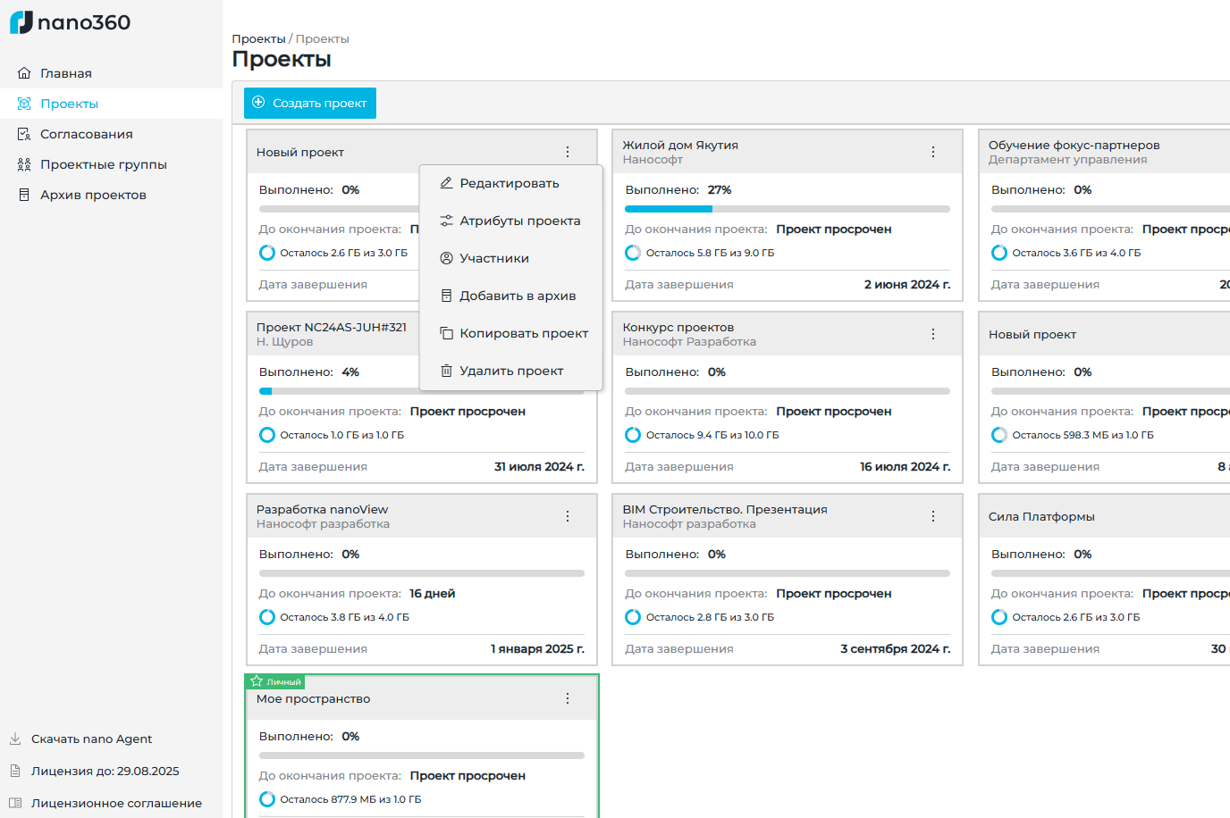Open options menu on Разработка nanoView card
This screenshot has width=1230, height=818.
pos(567,515)
